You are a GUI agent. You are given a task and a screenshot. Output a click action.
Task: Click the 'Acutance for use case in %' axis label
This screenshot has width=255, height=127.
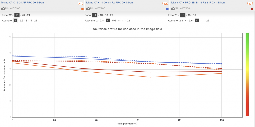pyautogui.click(x=4, y=75)
